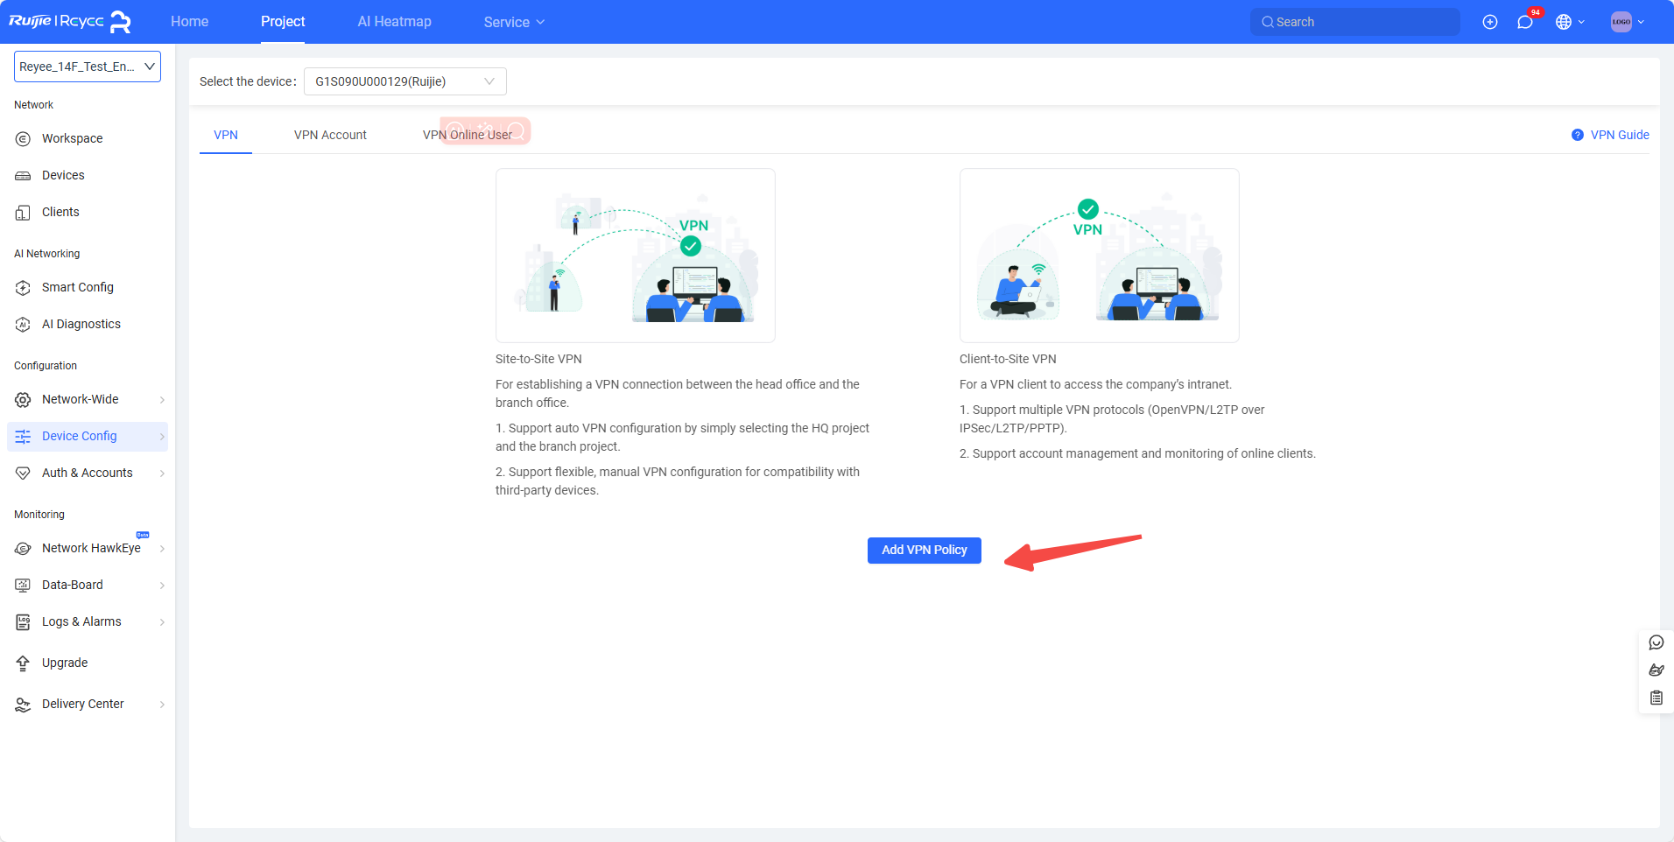
Task: Click the Clients icon in sidebar
Action: [24, 212]
